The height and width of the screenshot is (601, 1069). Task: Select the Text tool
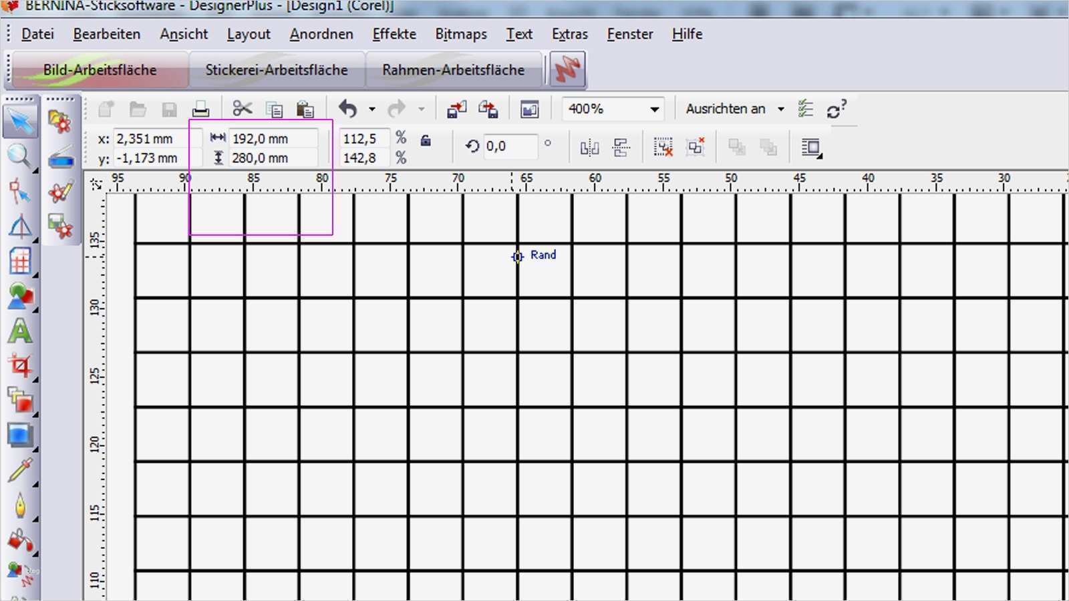point(20,331)
